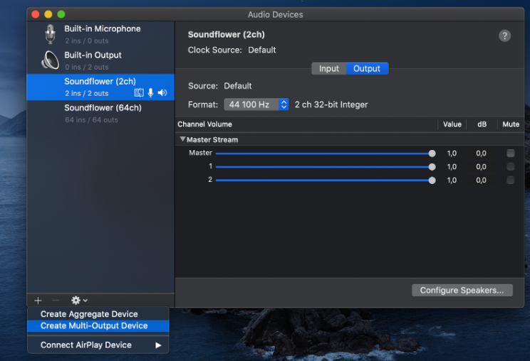Mute channel 1 checkbox
The image size is (530, 361).
(x=510, y=166)
